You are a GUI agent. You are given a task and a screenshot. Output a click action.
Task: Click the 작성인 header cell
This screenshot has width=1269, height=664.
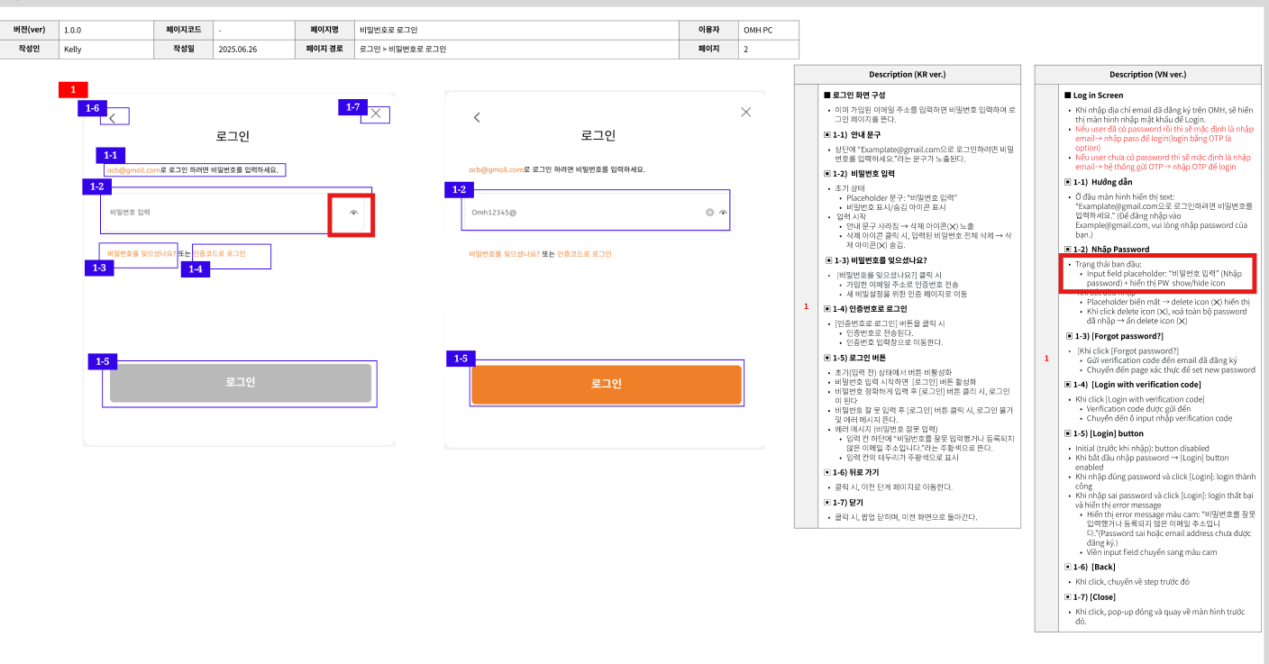click(x=31, y=50)
